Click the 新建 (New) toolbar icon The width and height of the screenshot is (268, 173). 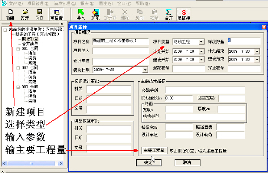(x=10, y=14)
